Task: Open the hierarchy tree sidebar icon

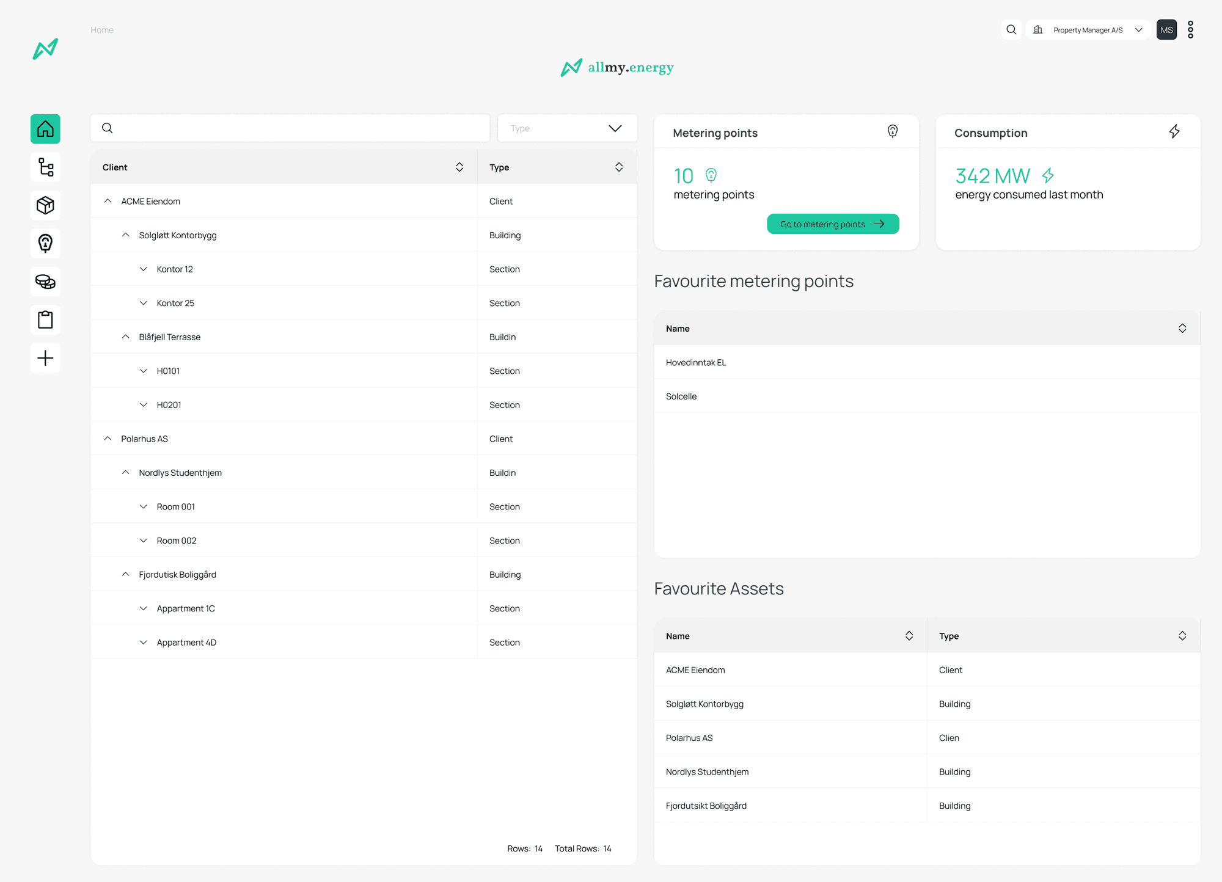Action: 45,167
